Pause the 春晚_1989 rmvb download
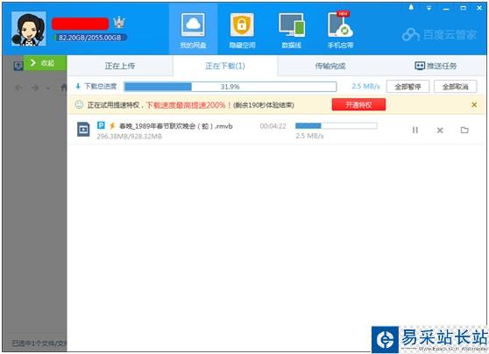This screenshot has width=489, height=354. click(415, 130)
